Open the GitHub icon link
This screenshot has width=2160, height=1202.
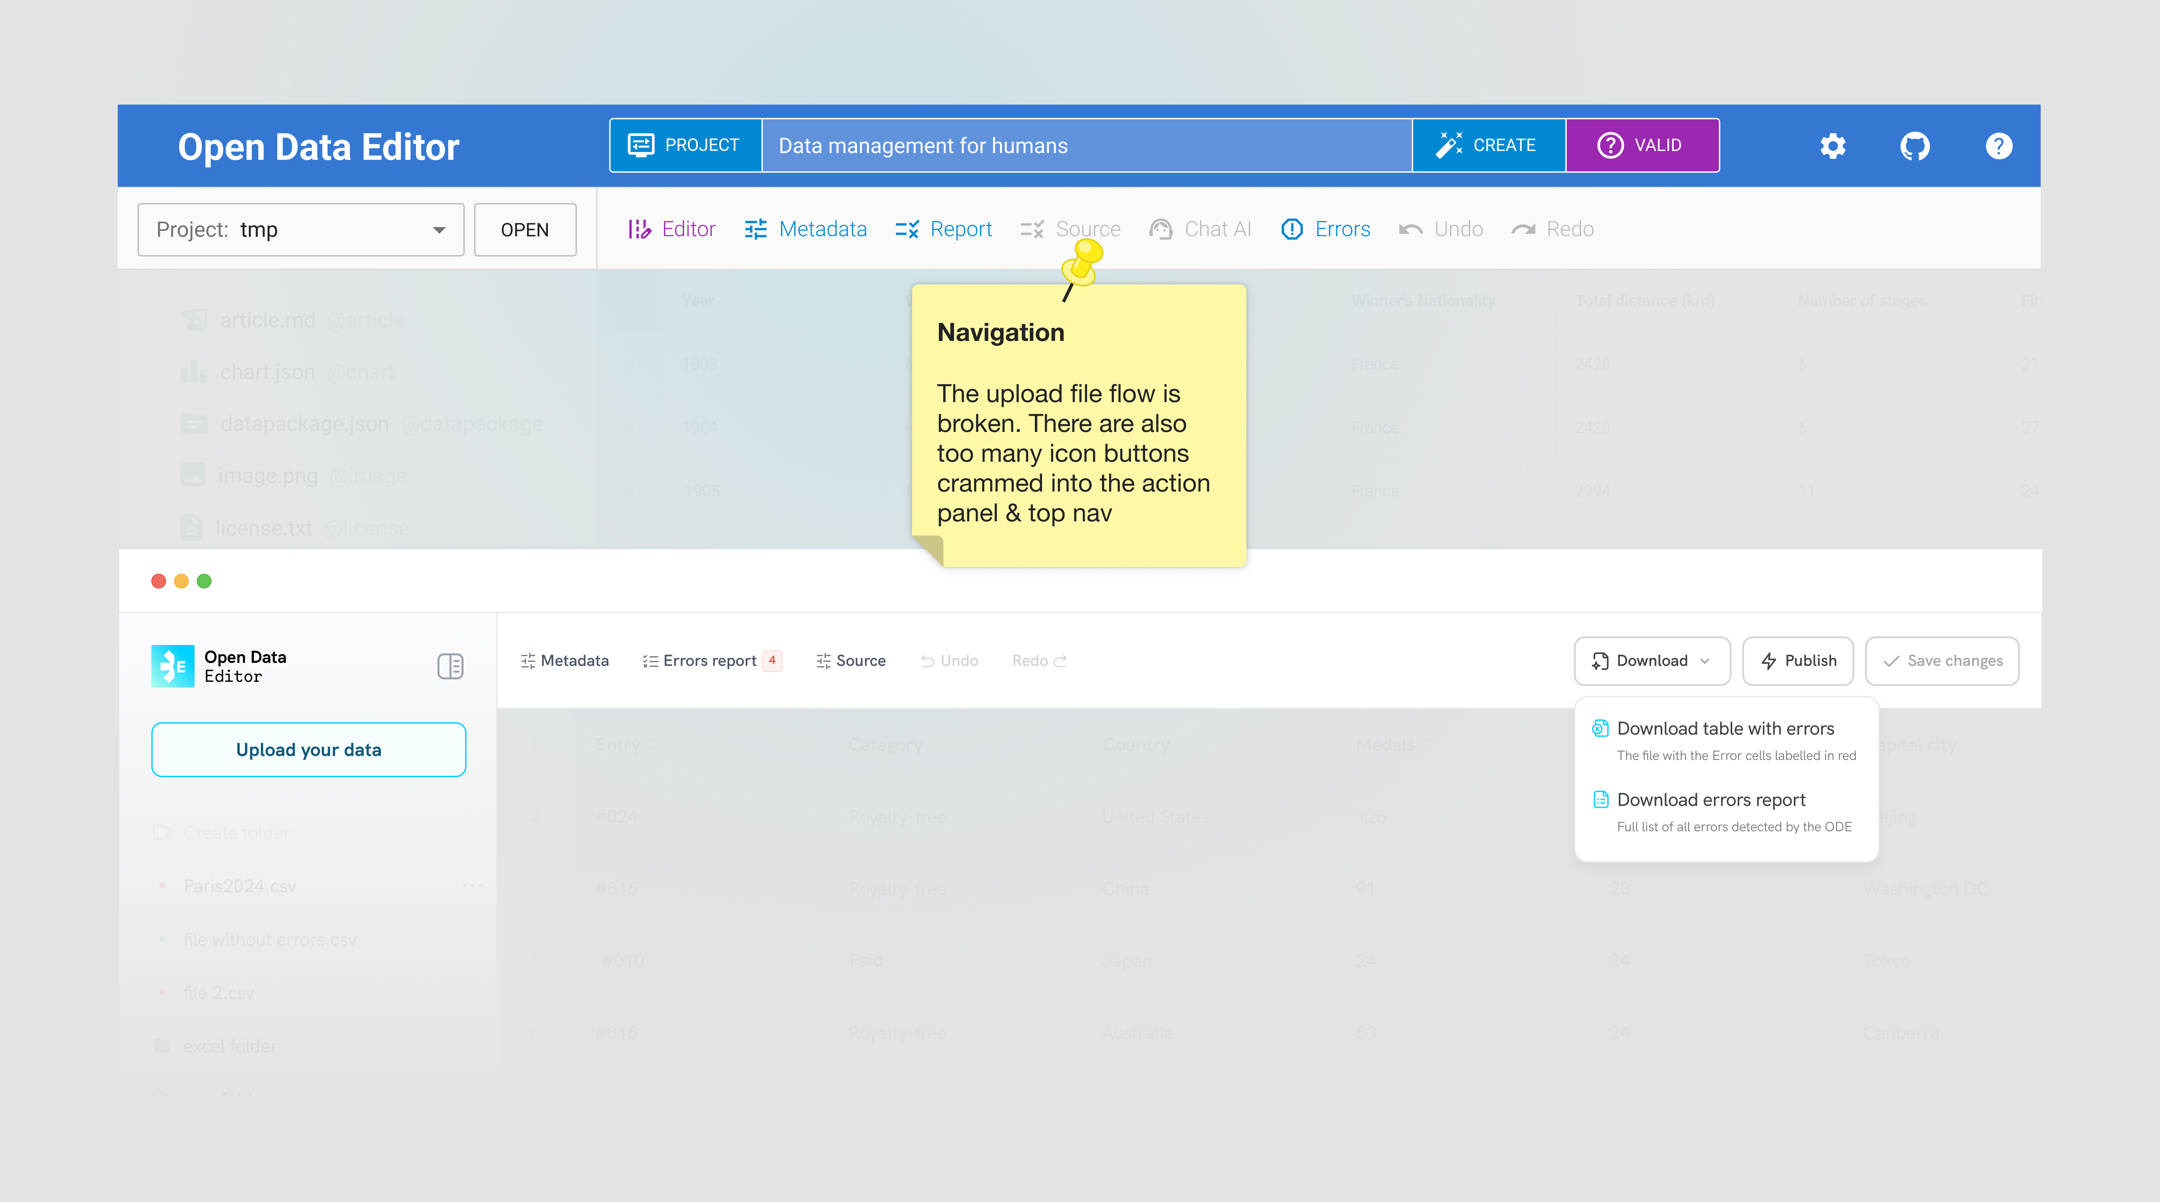1914,146
